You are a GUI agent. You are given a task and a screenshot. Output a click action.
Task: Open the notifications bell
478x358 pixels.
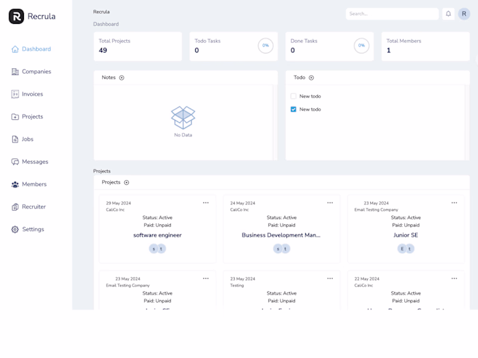(x=448, y=14)
